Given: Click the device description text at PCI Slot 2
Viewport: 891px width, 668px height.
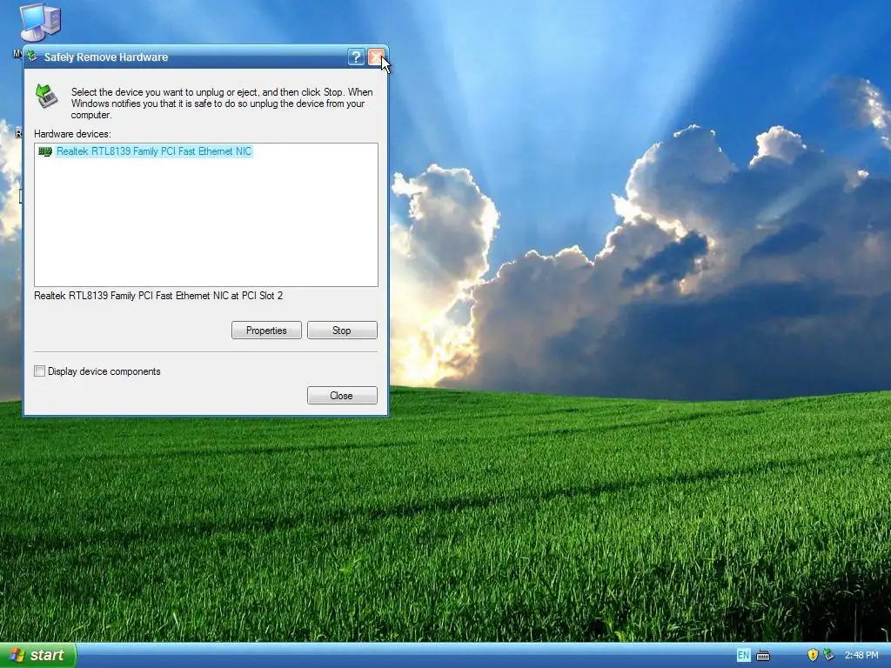Looking at the screenshot, I should point(158,296).
